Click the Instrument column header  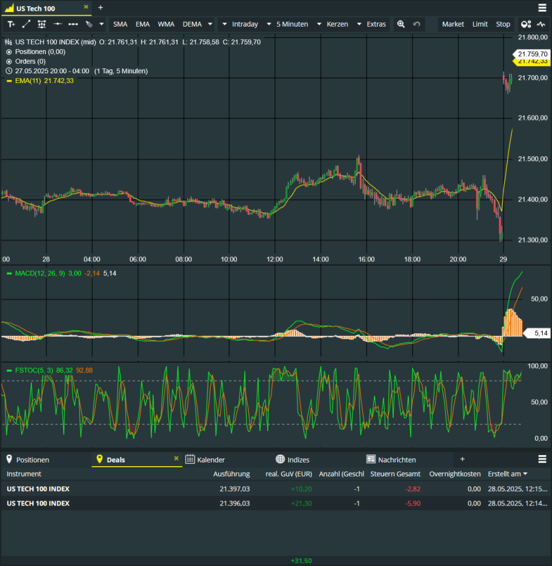pyautogui.click(x=24, y=474)
